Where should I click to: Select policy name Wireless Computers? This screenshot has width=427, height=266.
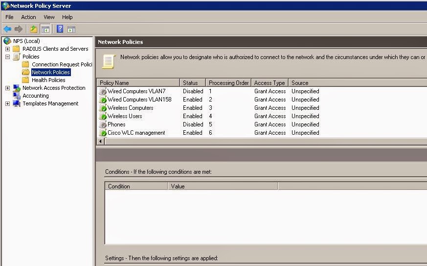click(x=131, y=108)
